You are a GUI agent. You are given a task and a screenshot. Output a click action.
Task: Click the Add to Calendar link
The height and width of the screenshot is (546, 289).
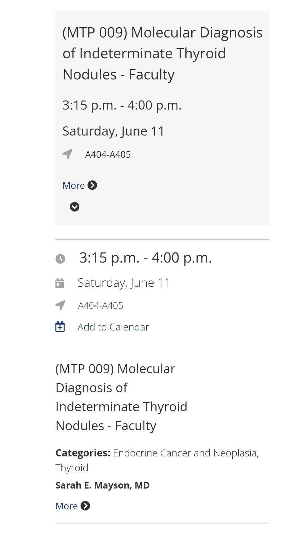(113, 327)
